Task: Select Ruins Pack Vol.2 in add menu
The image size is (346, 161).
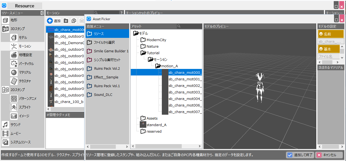Action: tap(107, 68)
